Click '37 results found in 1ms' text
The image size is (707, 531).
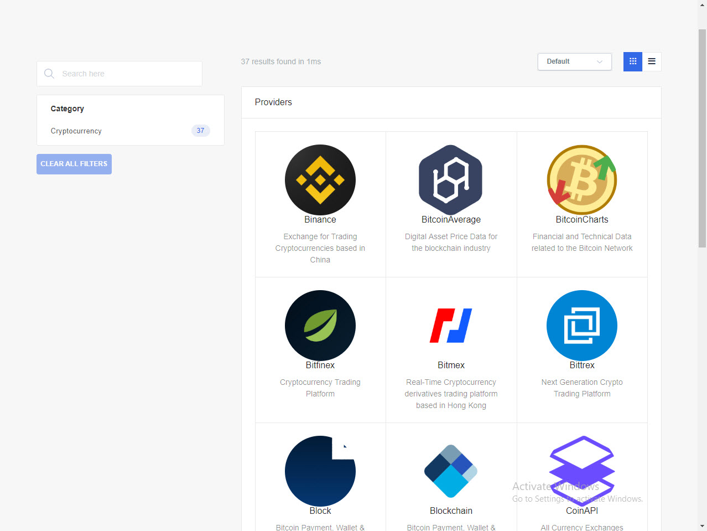[281, 61]
